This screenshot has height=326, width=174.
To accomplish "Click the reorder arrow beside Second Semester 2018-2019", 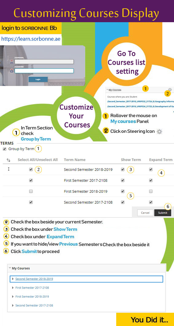I will pos(9,169).
